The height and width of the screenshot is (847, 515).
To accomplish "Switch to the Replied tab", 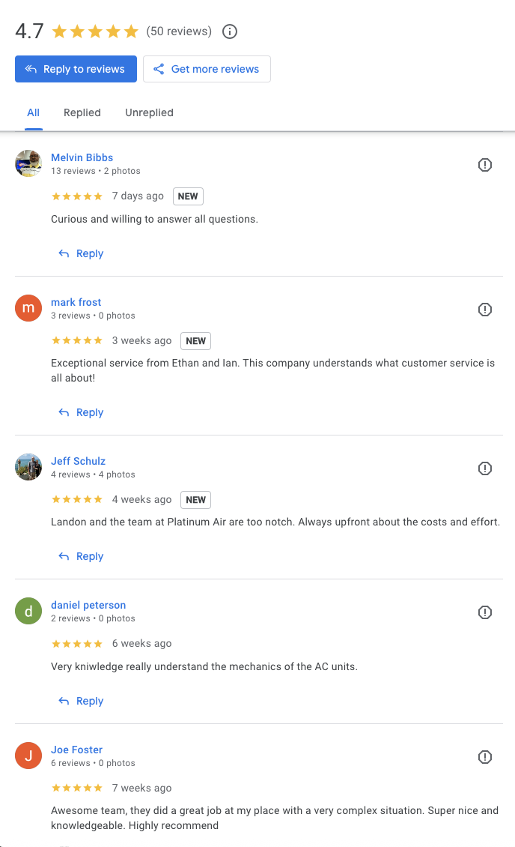I will tap(82, 112).
